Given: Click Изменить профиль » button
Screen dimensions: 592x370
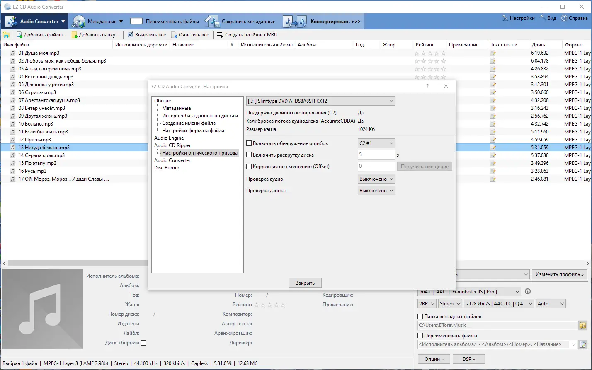Looking at the screenshot, I should (560, 274).
